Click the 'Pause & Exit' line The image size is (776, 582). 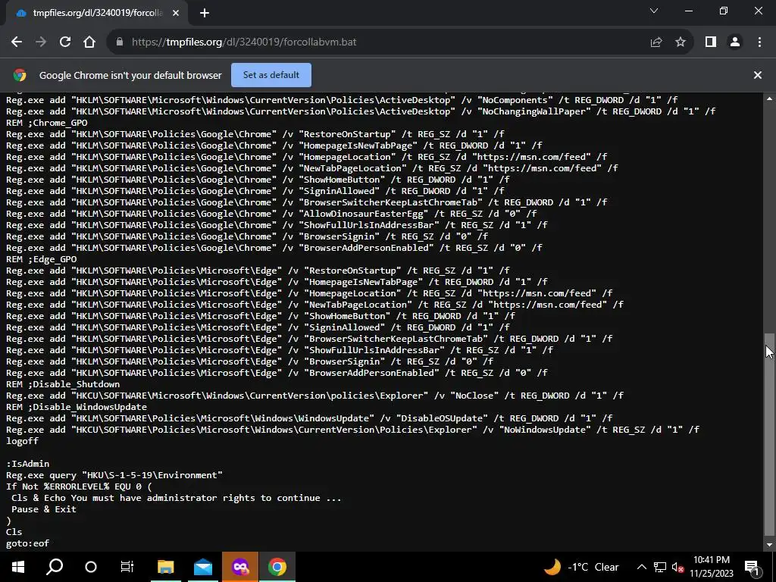point(44,509)
